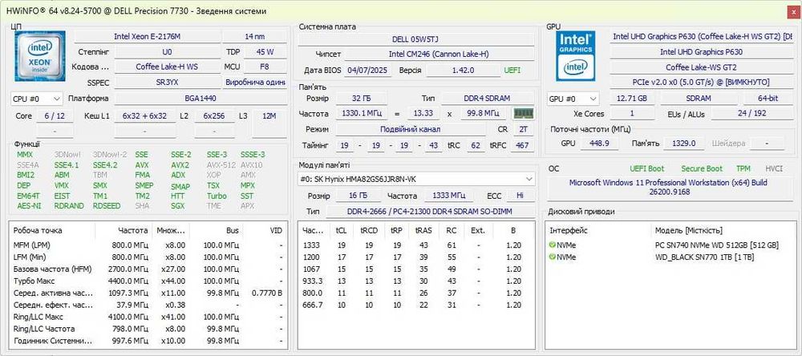Viewport: 802px width, 356px height.
Task: Click the DDR4 SDRAM memory type field
Action: coord(488,98)
